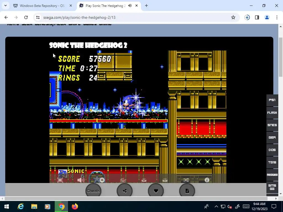This screenshot has height=212, width=283.
Task: Show hidden system tray icons
Action: point(216,206)
